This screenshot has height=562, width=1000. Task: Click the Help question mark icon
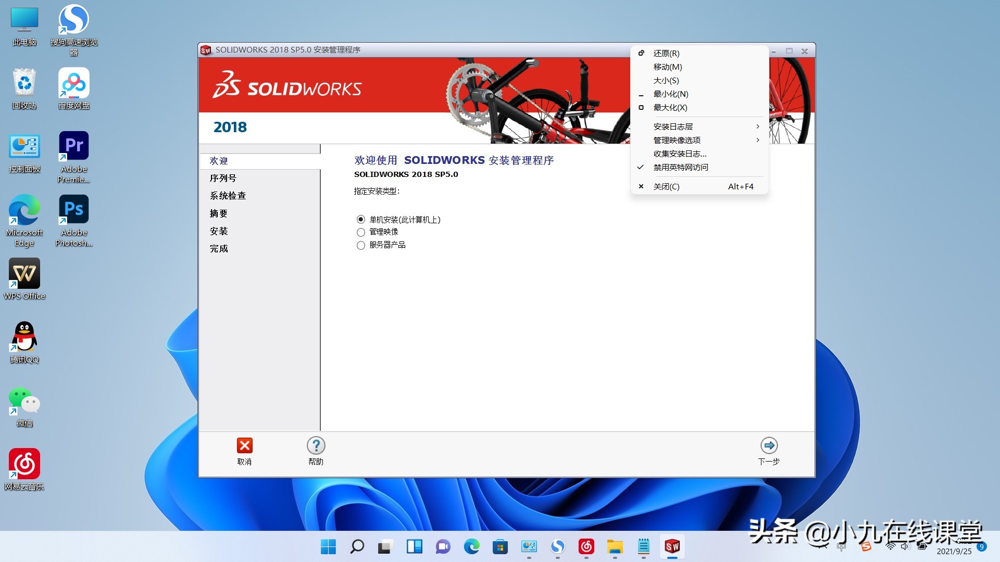coord(316,446)
